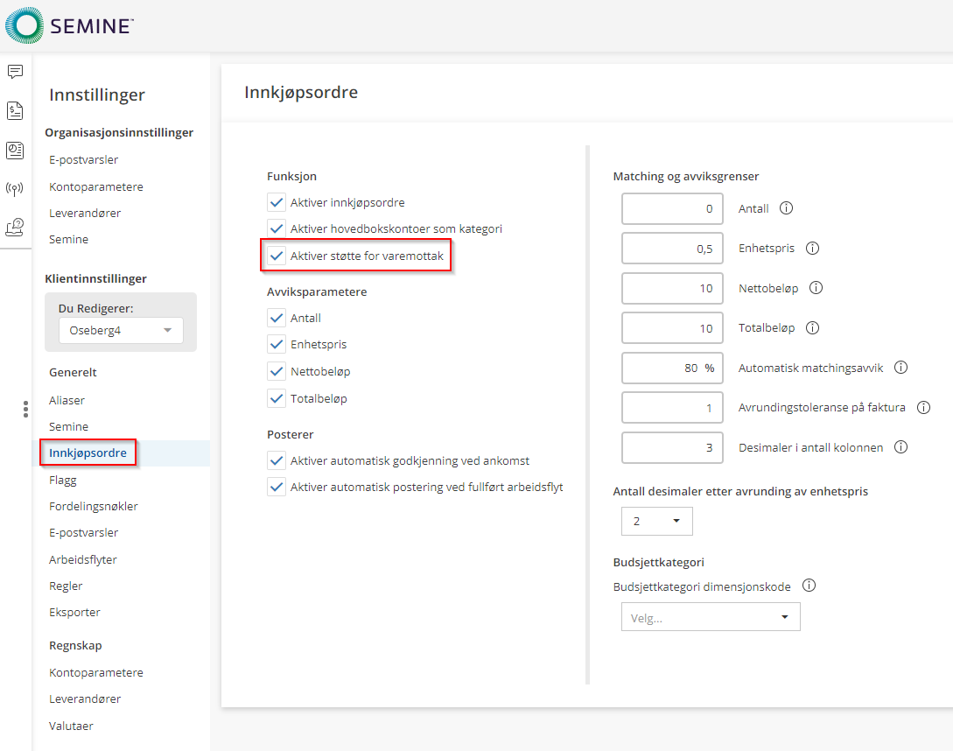Show info for Automatisk matchingsavvik

pyautogui.click(x=900, y=368)
